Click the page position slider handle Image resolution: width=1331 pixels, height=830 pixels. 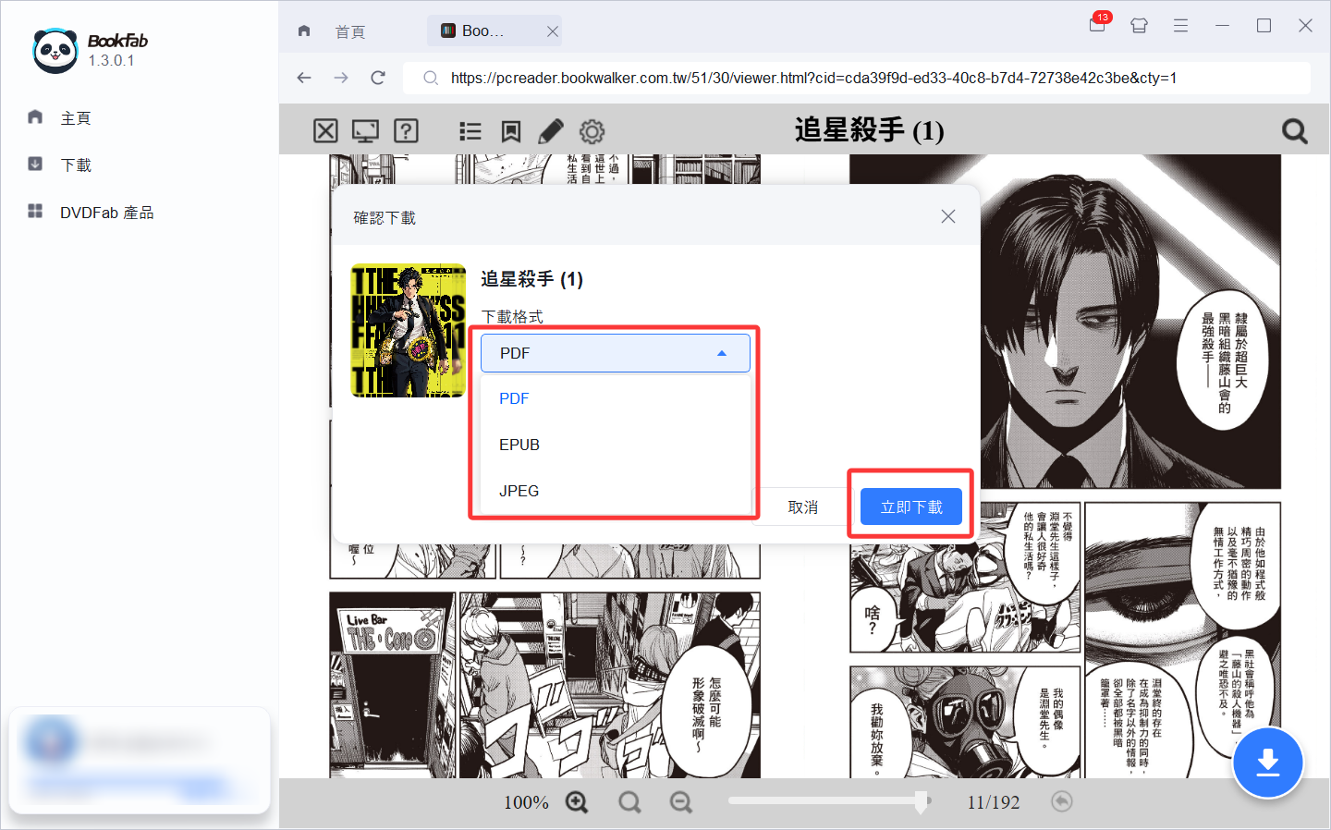pyautogui.click(x=921, y=801)
